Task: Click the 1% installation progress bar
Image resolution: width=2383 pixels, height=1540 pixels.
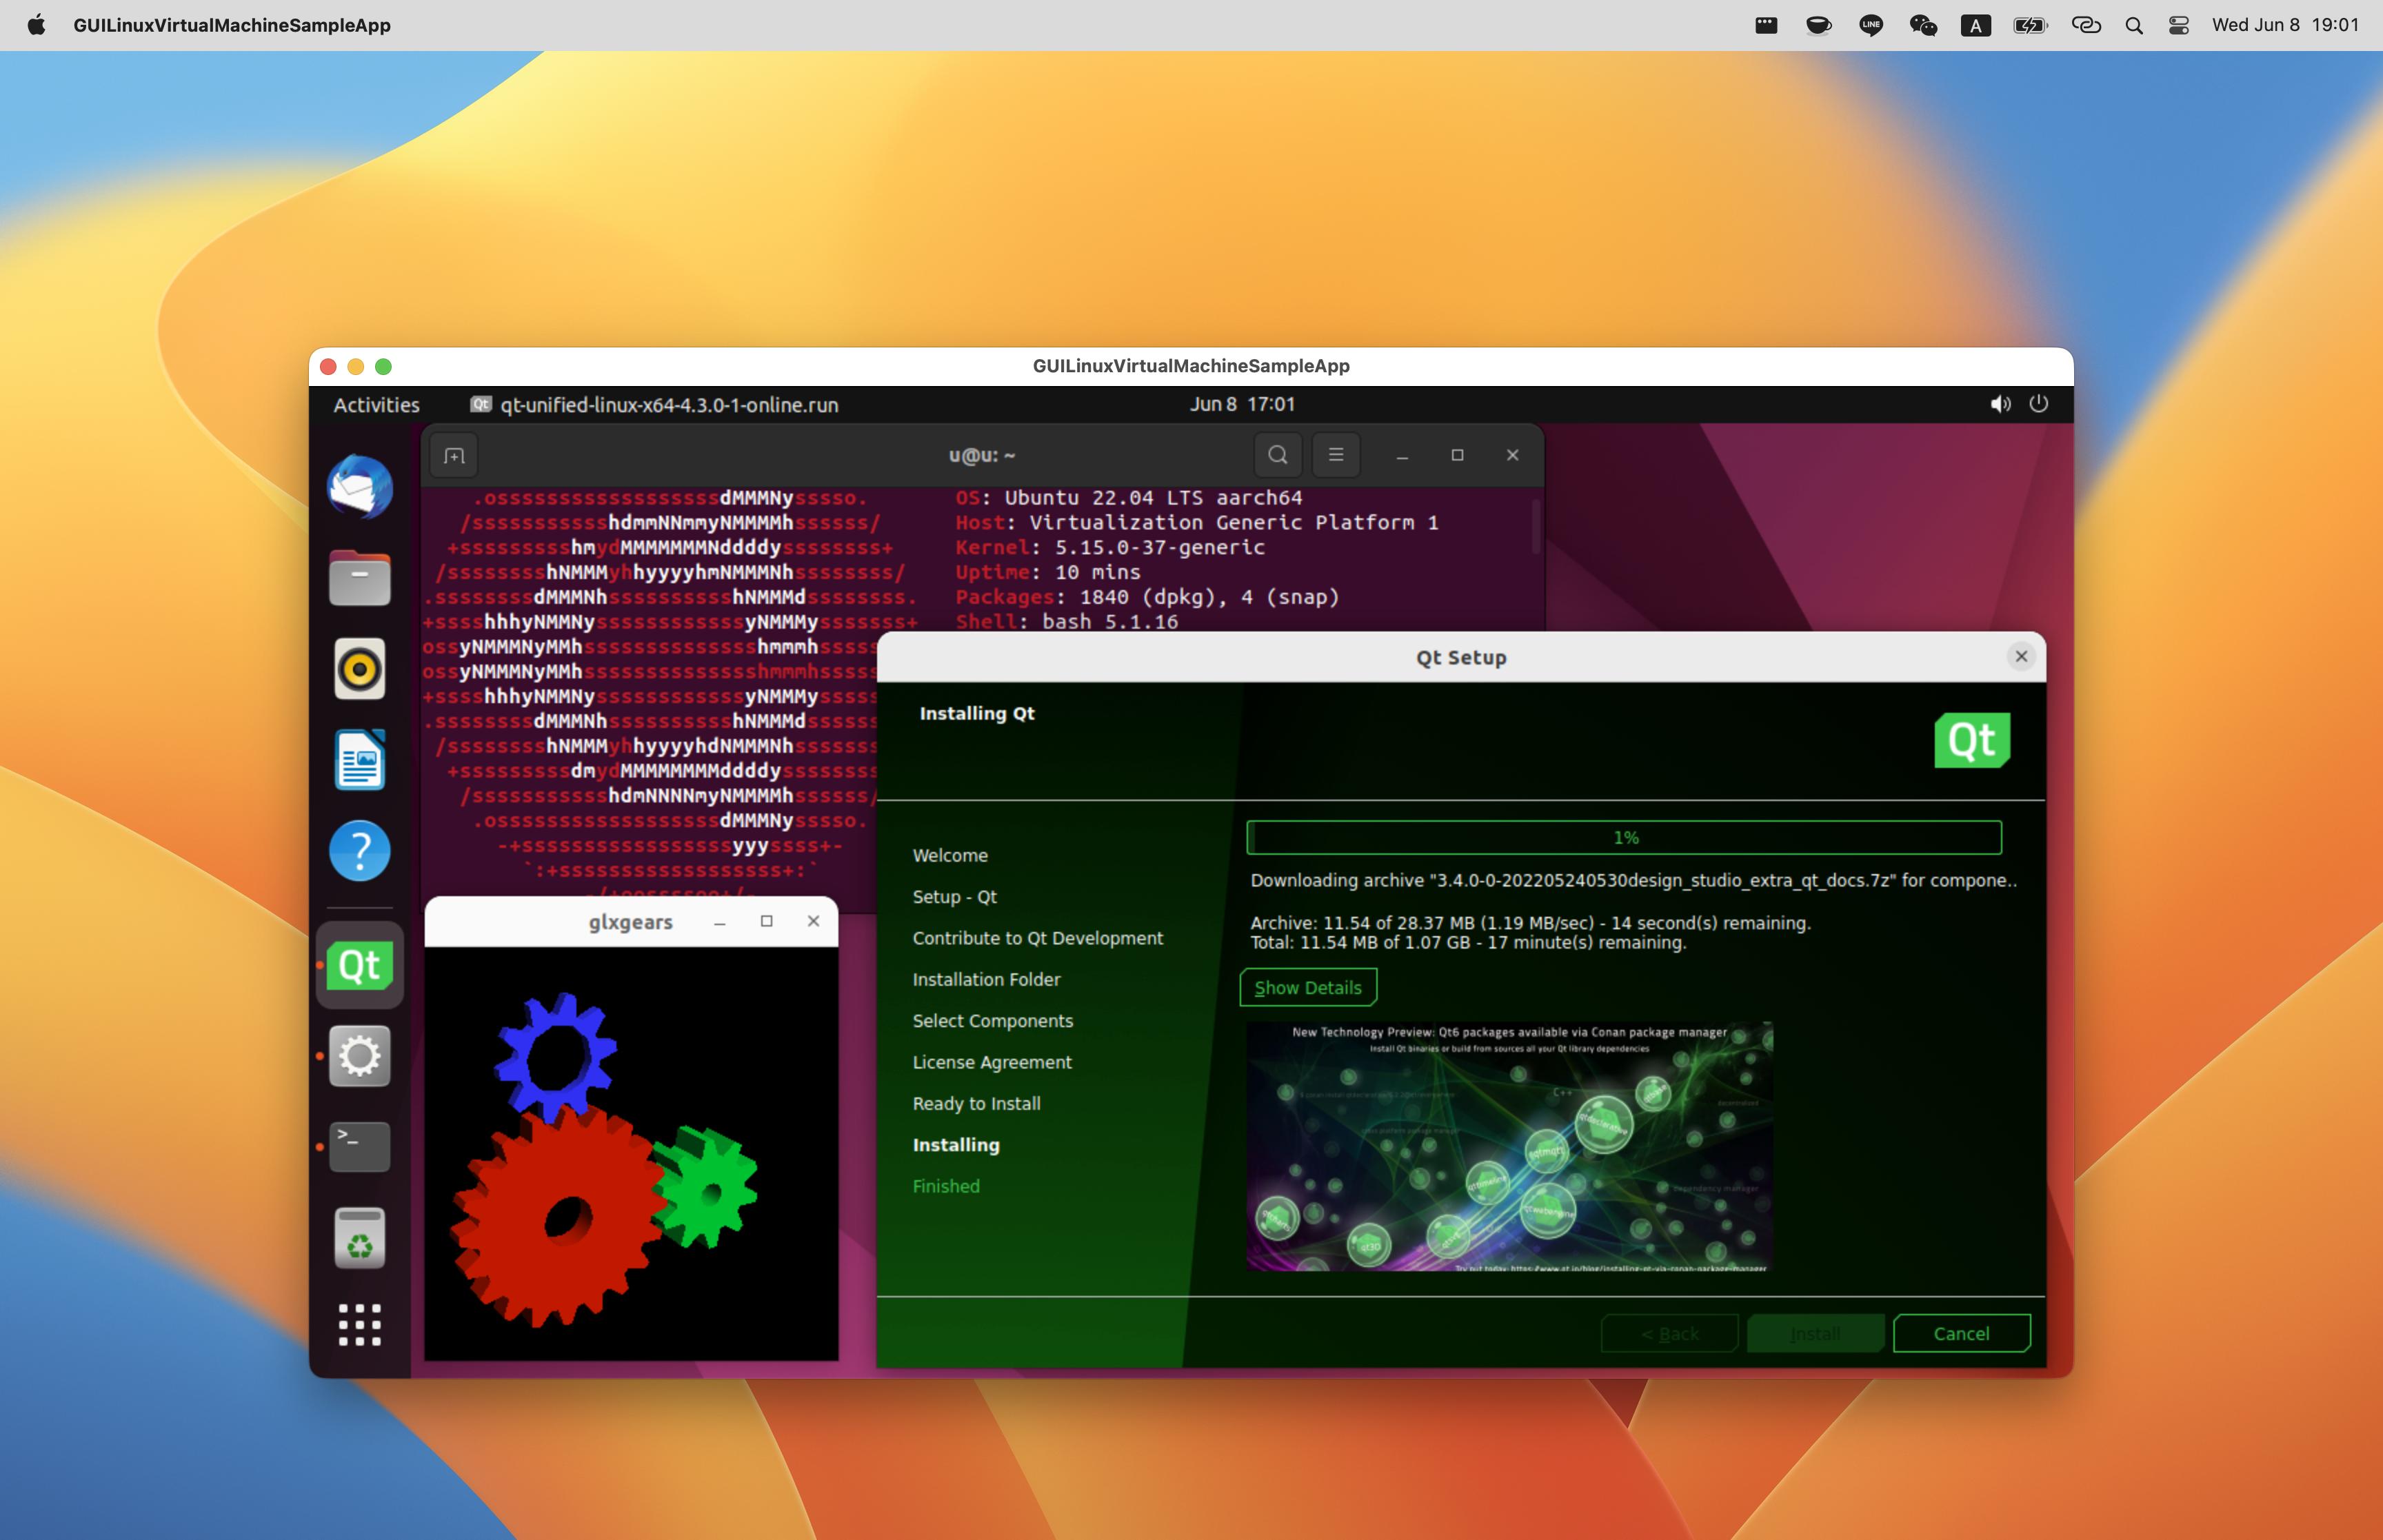Action: pyautogui.click(x=1624, y=838)
